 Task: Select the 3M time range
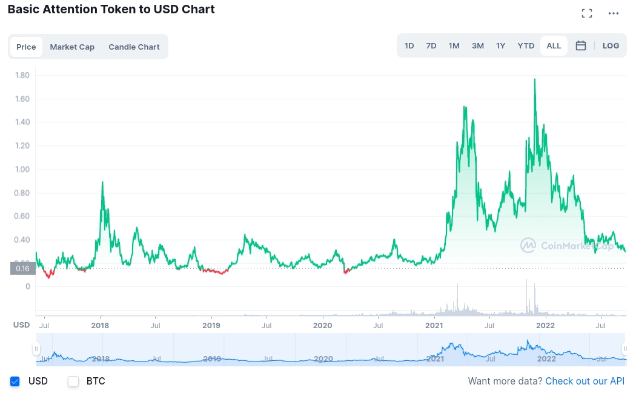coord(478,46)
